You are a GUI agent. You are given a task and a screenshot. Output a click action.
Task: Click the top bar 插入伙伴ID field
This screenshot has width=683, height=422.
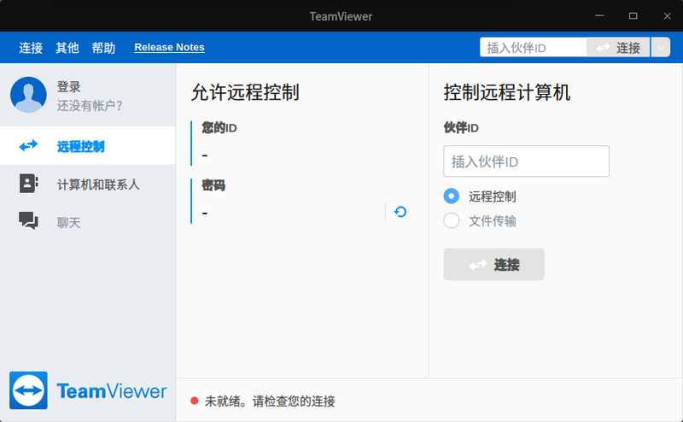coord(533,48)
